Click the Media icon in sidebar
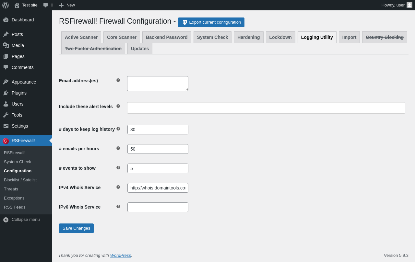 point(6,45)
